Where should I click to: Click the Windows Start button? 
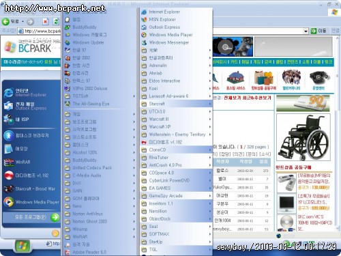[22, 246]
